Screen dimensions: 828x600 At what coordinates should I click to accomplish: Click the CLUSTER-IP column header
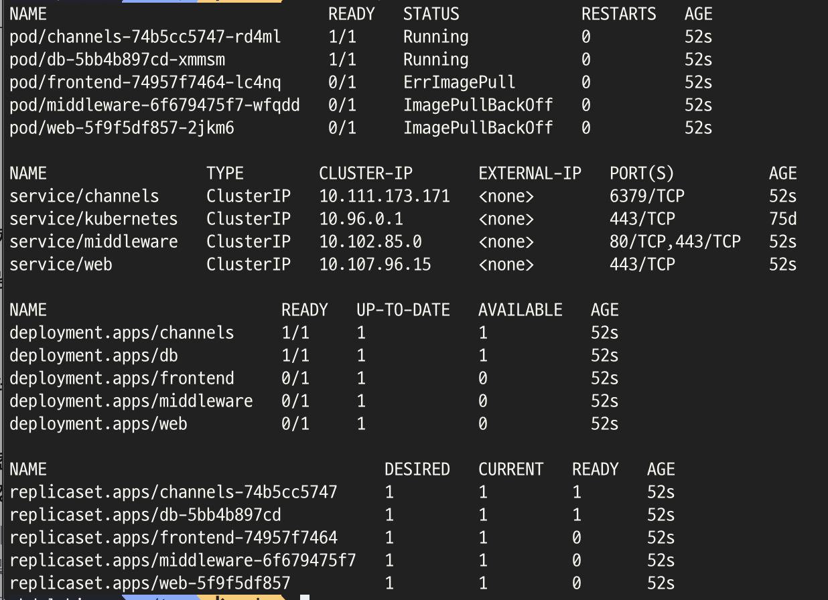coord(366,173)
